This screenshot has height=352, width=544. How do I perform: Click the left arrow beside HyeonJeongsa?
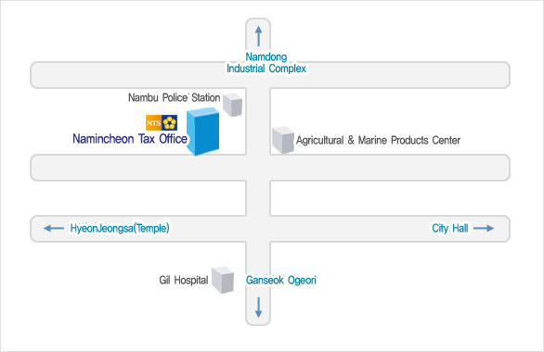pyautogui.click(x=54, y=228)
